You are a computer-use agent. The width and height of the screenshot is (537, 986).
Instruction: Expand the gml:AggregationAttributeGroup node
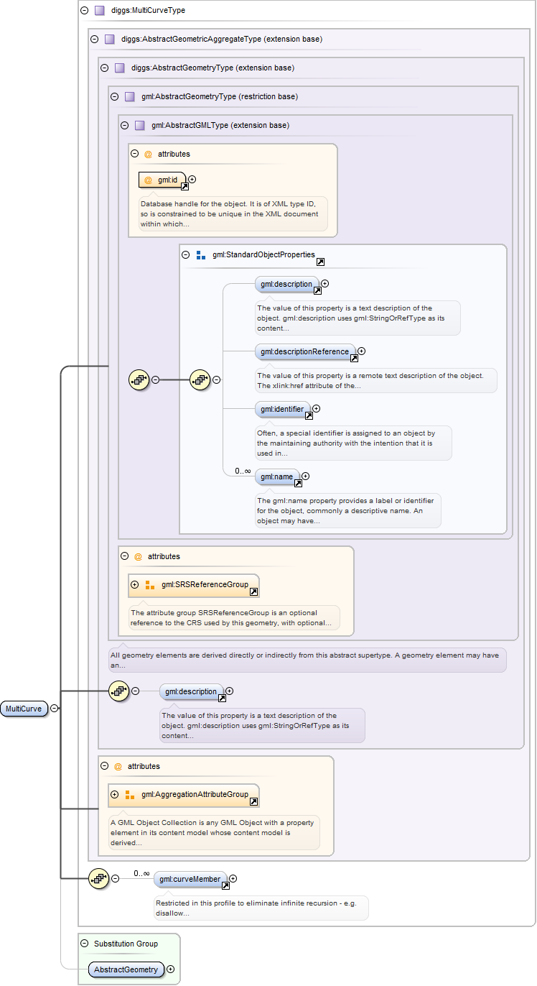(114, 794)
